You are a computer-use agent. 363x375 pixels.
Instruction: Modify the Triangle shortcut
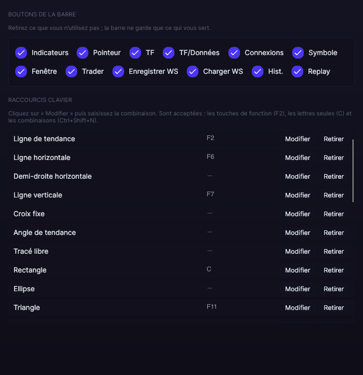click(297, 308)
